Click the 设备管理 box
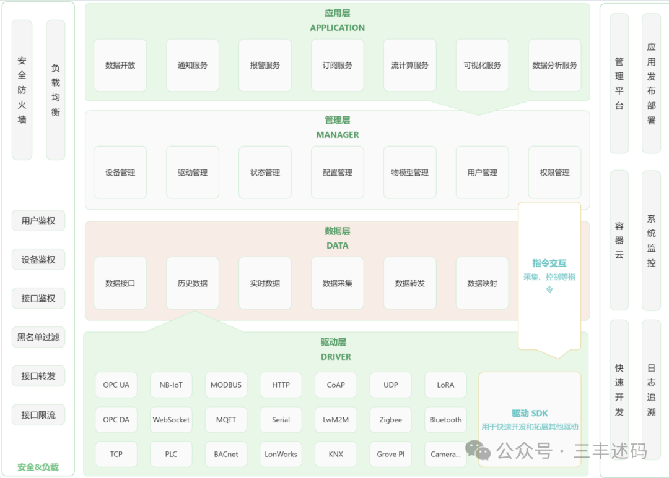Screen dimensions: 669x478 [x=120, y=173]
